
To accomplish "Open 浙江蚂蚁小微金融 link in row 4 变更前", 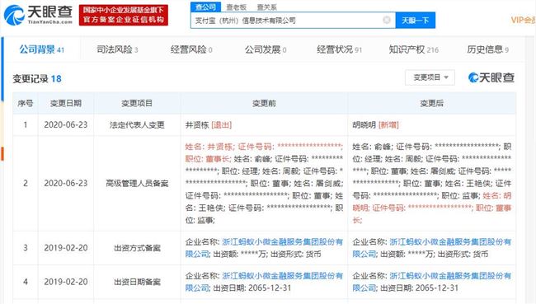I will [264, 282].
